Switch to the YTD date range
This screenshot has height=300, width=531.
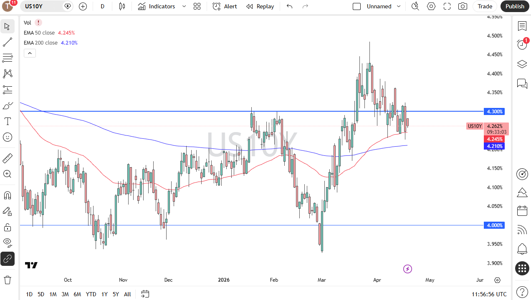[91, 294]
